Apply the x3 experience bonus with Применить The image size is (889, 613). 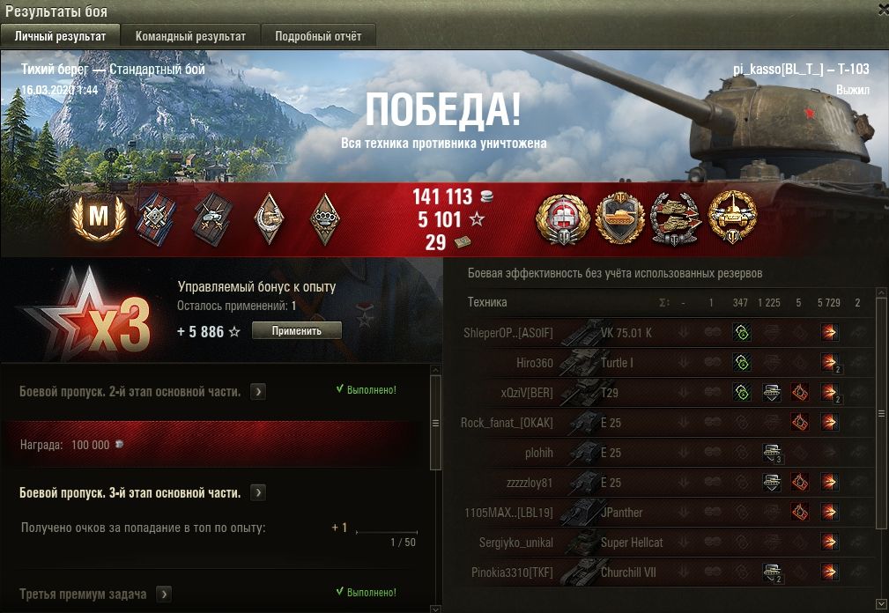coord(297,331)
